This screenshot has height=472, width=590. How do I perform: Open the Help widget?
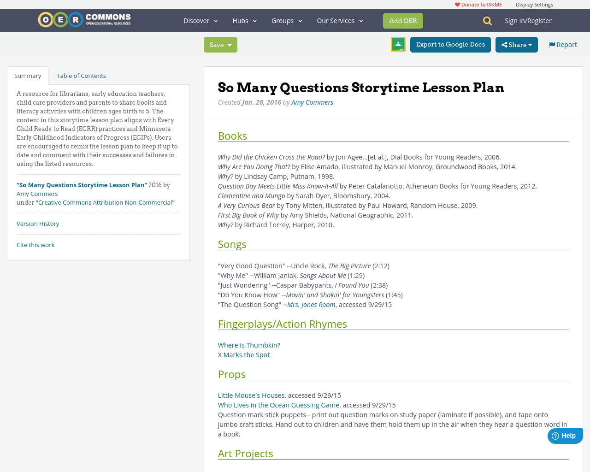click(x=564, y=435)
